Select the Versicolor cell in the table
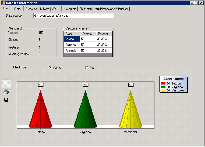Viewport: 205px width, 147px height. point(72,50)
